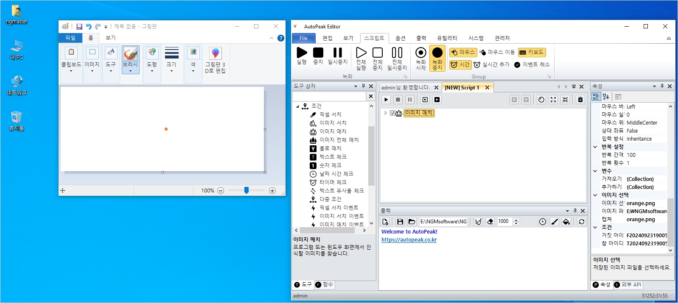Viewport: 678px width, 303px height.
Task: Switch to the 외부 API tab in properties panel
Action: [628, 284]
